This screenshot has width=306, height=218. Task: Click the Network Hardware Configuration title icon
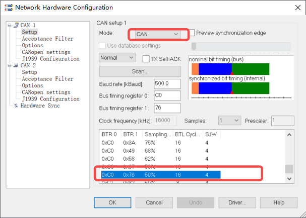click(x=9, y=8)
